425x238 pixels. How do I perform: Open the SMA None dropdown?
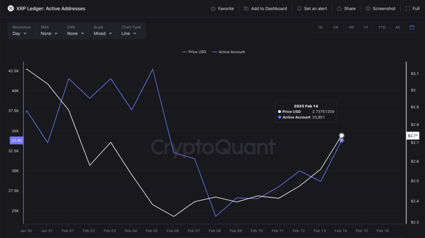click(49, 34)
